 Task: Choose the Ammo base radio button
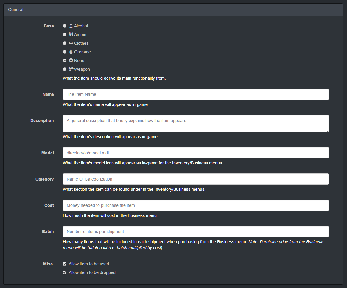(65, 35)
